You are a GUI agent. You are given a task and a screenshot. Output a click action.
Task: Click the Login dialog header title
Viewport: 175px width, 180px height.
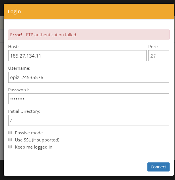[x=14, y=12]
